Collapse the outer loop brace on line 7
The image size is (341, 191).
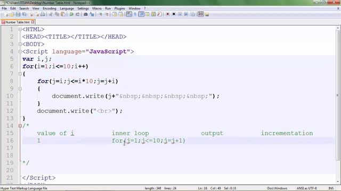tap(20, 74)
